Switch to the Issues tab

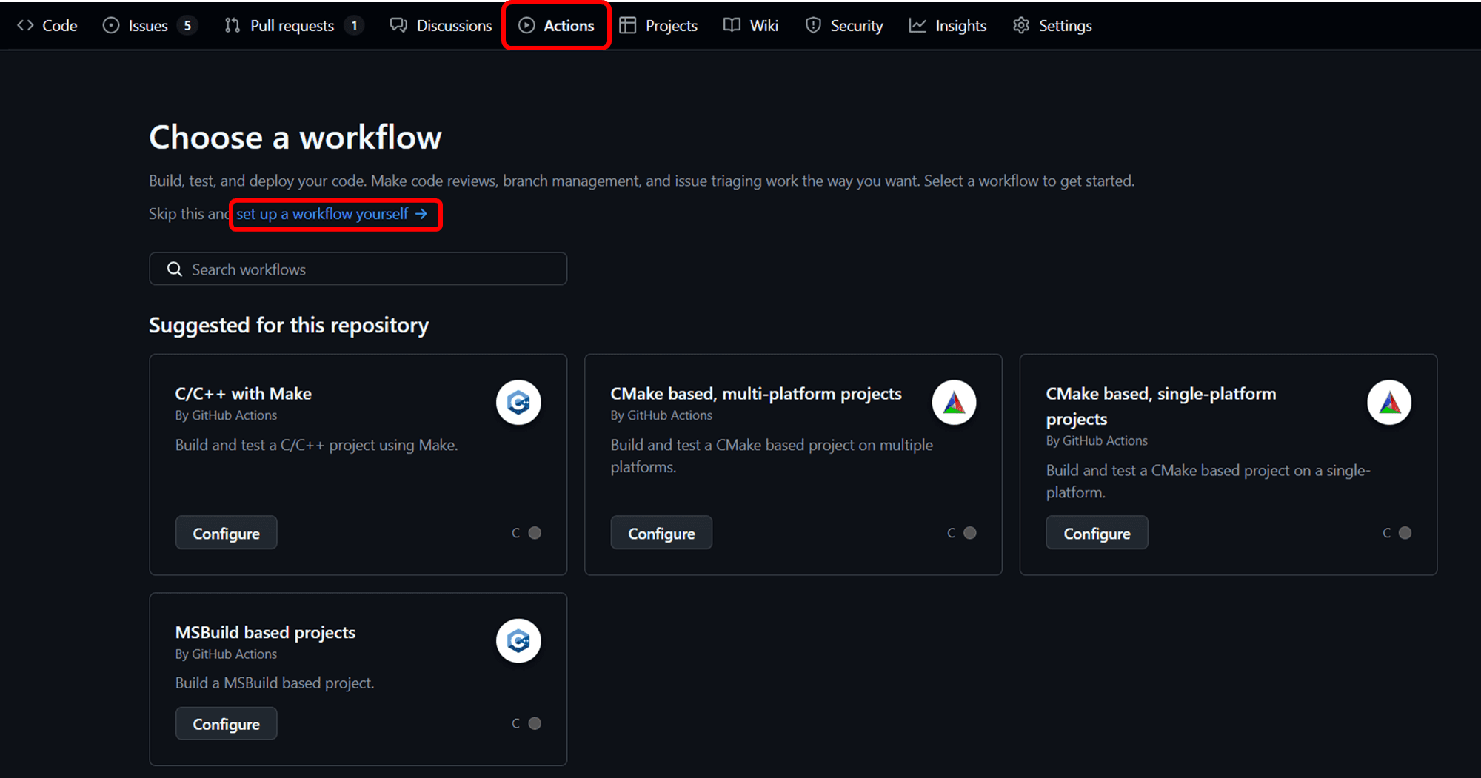148,26
